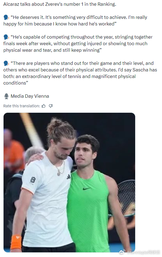Click the headline about Zverev's number 1 ranking
Image resolution: width=162 pixels, height=257 pixels.
pyautogui.click(x=60, y=4)
